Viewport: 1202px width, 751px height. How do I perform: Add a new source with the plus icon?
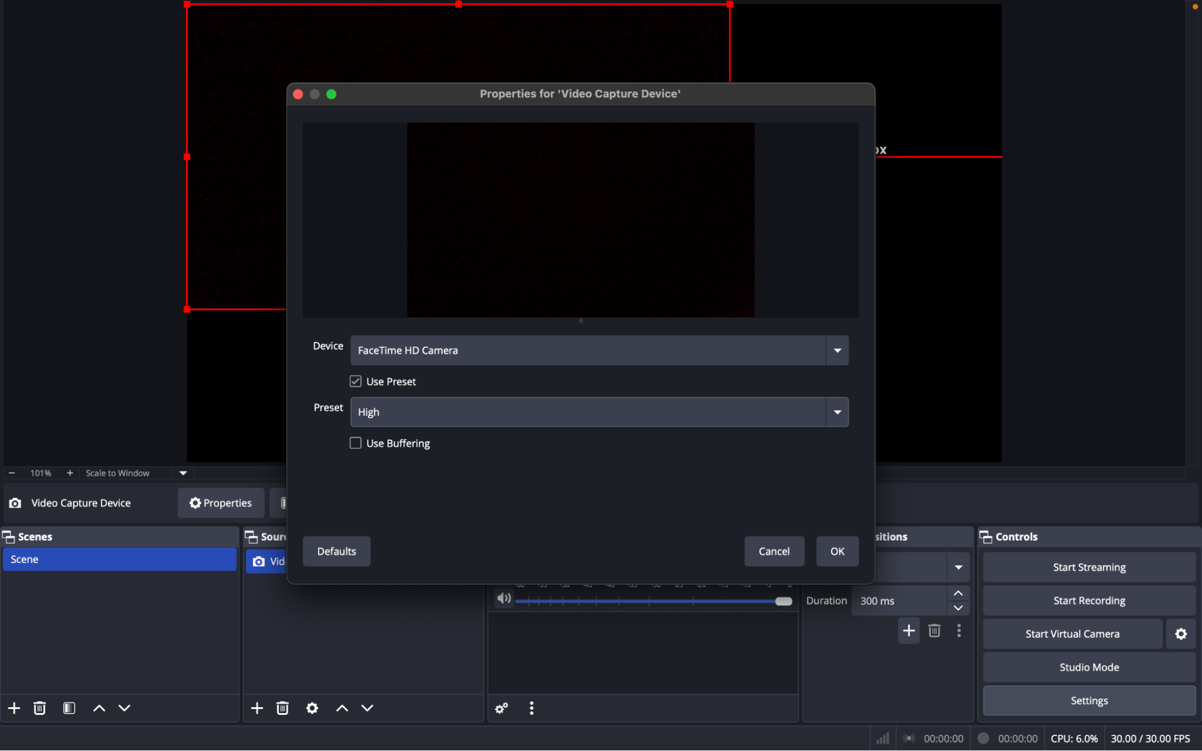tap(257, 708)
